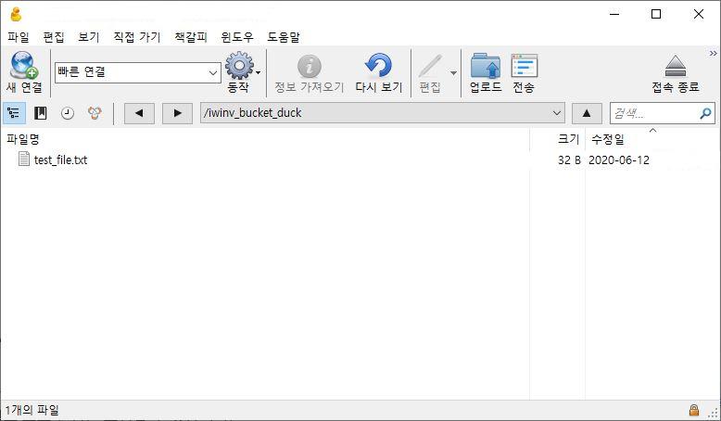
Task: Click the 정보 가져오기 info icon
Action: [310, 67]
